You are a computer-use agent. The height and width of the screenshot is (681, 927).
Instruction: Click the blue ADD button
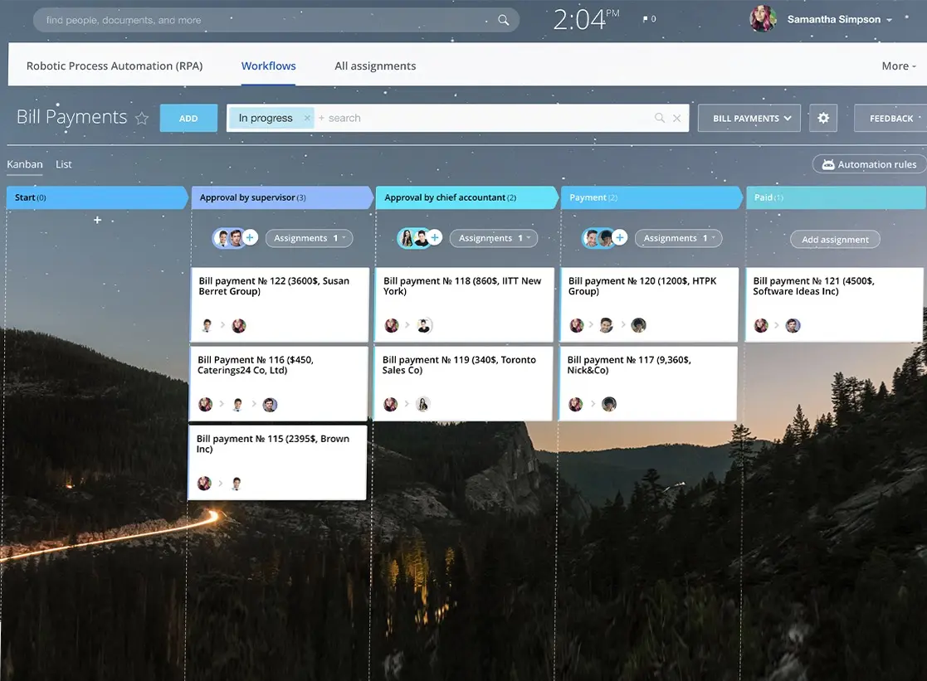[x=188, y=119]
